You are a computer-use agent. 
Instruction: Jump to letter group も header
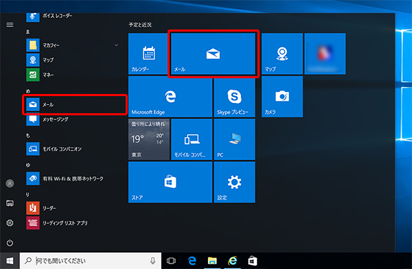click(x=28, y=136)
